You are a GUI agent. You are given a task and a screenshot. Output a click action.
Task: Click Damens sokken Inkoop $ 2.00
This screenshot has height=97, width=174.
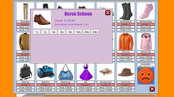click(146, 27)
